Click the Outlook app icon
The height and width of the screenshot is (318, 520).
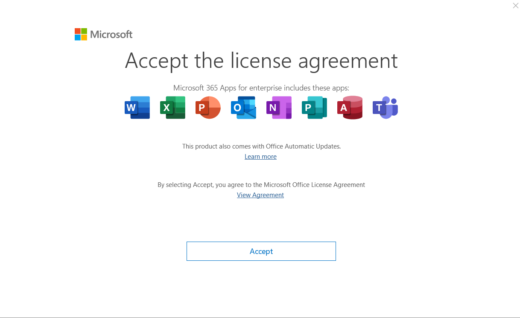243,108
